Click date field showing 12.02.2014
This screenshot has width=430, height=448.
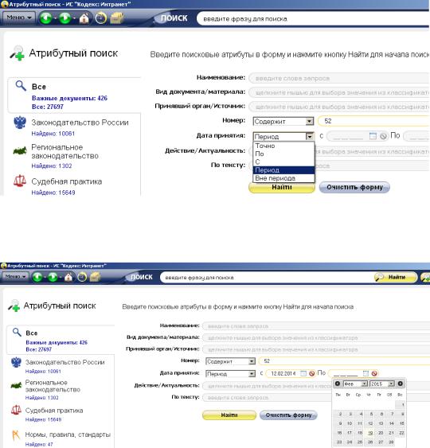coord(283,373)
